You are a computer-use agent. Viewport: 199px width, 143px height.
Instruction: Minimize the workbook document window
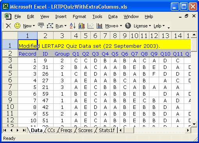[x=180, y=17]
